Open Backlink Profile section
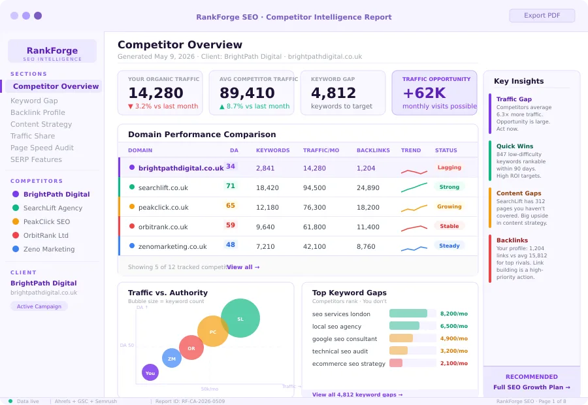588x405 pixels. [x=38, y=112]
